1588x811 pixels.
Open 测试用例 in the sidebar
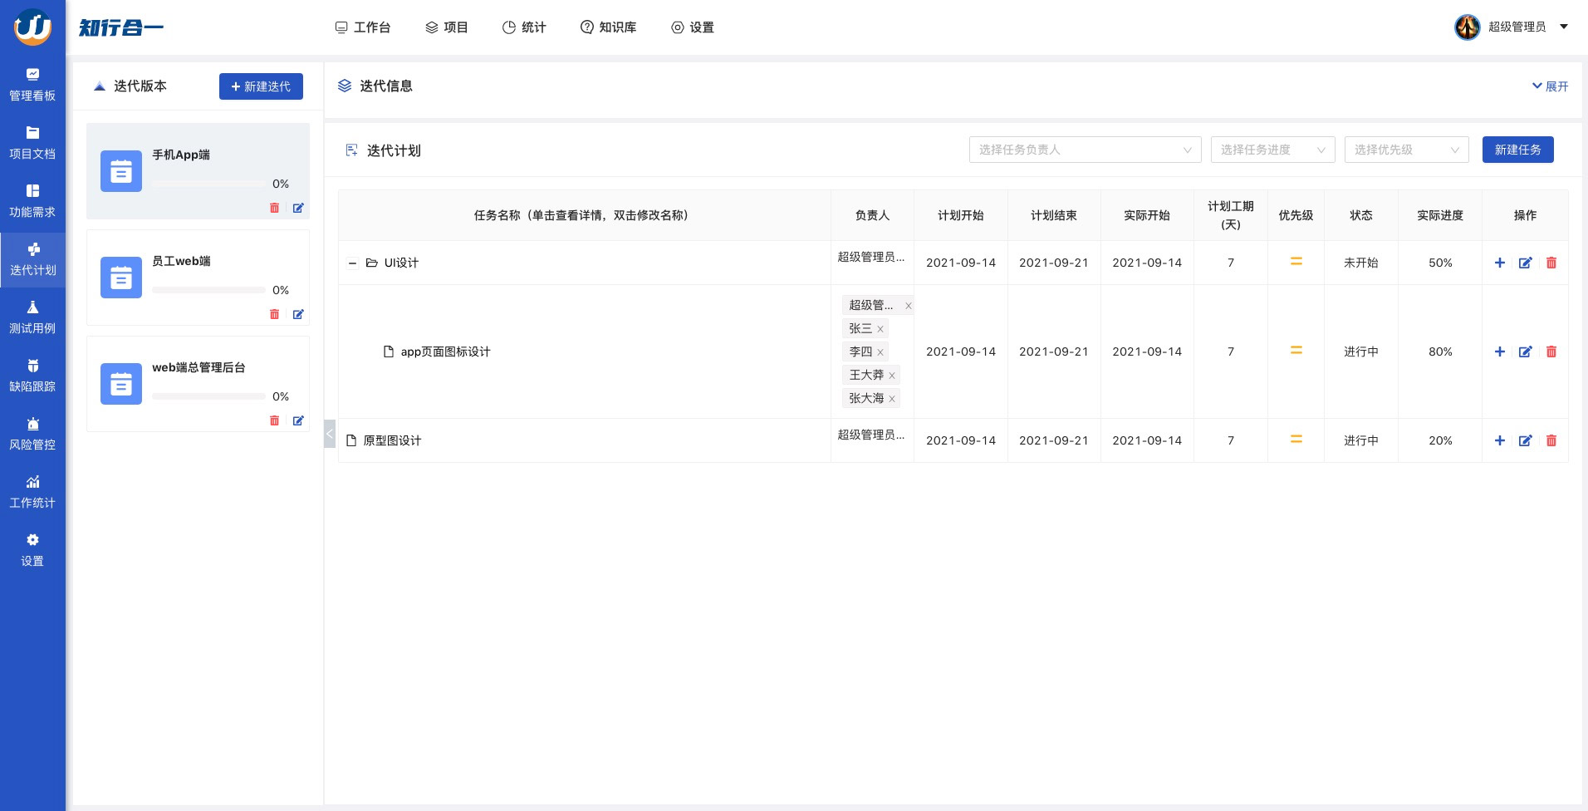32,317
